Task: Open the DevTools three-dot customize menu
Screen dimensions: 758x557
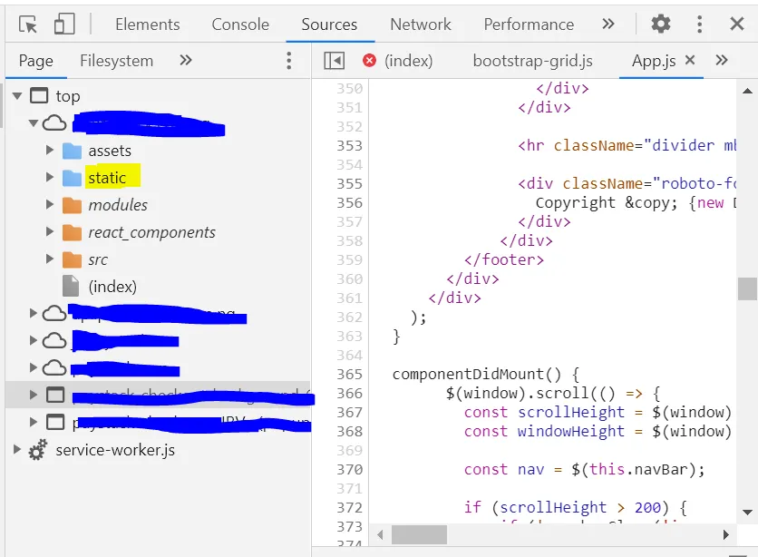Action: point(699,24)
